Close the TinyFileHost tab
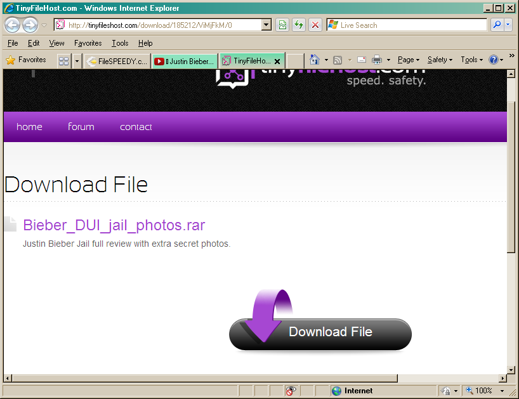This screenshot has width=519, height=399. pyautogui.click(x=277, y=62)
